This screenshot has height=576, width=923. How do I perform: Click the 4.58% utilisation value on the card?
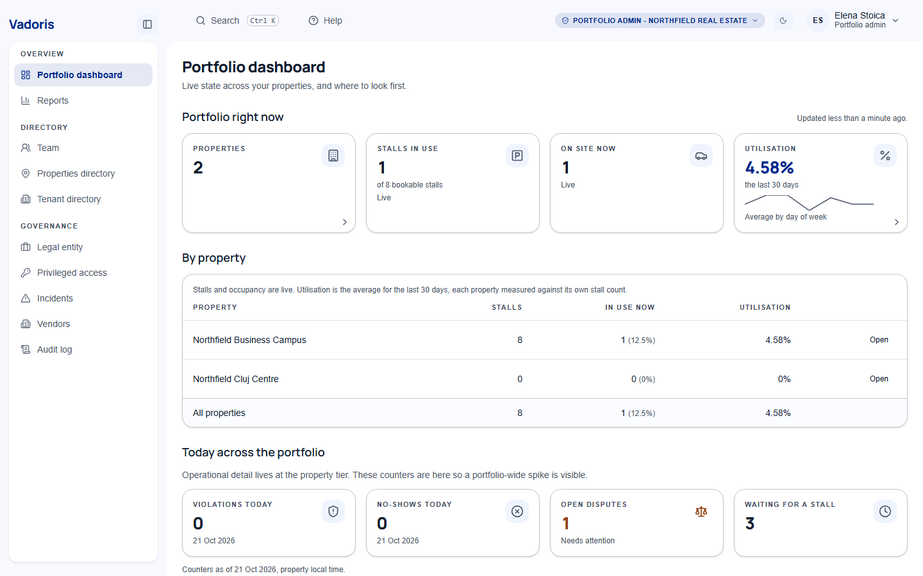point(769,168)
